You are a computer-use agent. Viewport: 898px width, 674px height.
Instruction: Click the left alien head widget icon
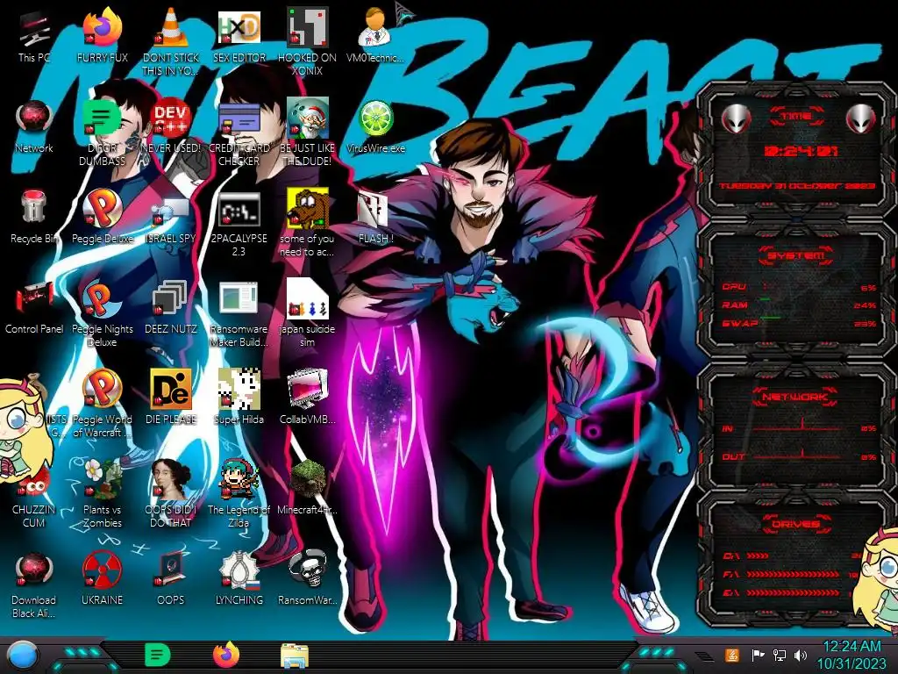736,119
